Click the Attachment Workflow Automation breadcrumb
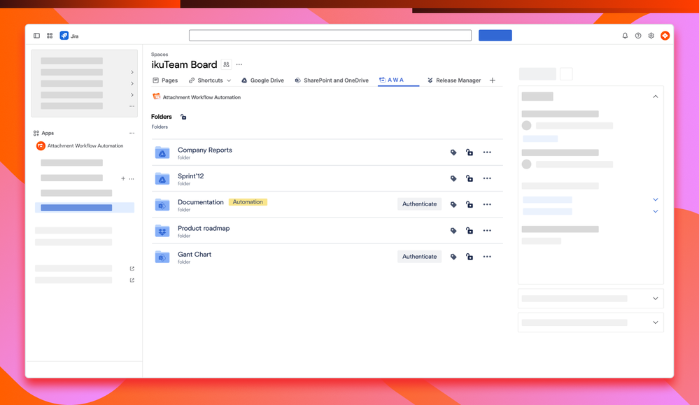This screenshot has width=699, height=405. [x=202, y=97]
